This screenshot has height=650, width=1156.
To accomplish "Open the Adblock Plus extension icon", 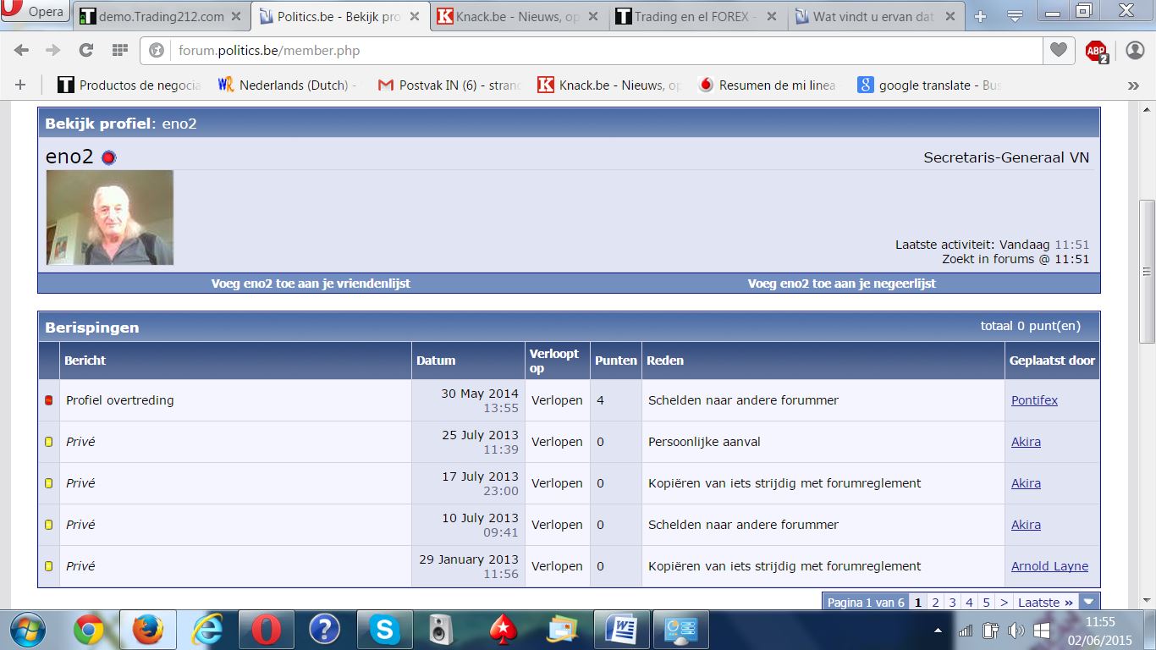I will [x=1096, y=51].
